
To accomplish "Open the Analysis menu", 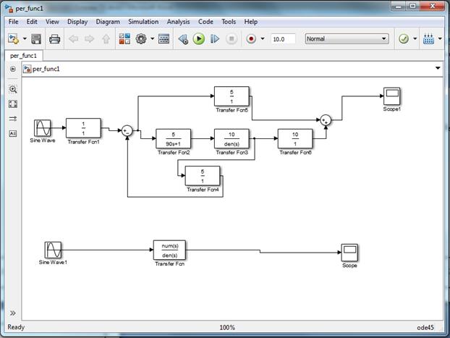I will point(178,22).
